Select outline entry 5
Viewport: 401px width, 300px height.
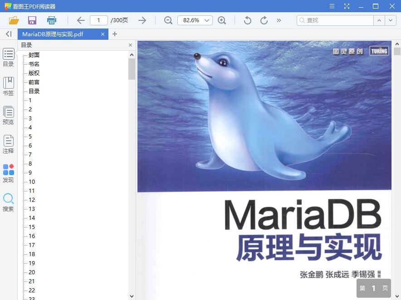pyautogui.click(x=30, y=137)
